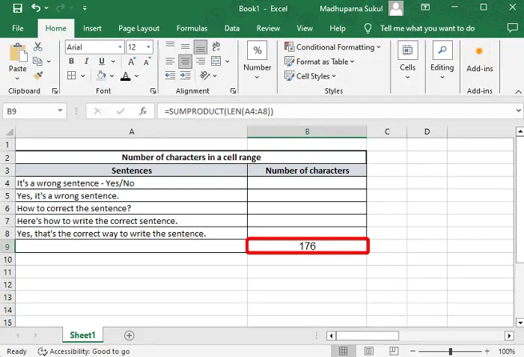Toggle Middle Align icon

coord(185,47)
